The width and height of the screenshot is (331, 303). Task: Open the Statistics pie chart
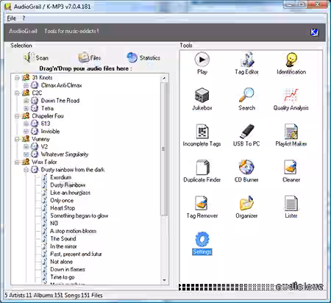(143, 57)
